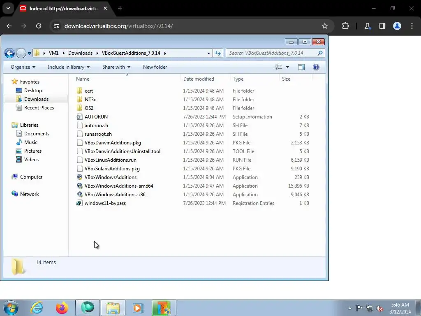421x316 pixels.
Task: Open the Organize menu
Action: tap(23, 67)
